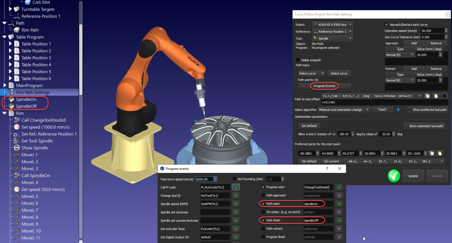Collapse the Rim program tree node
452x243 pixels.
click(4, 113)
